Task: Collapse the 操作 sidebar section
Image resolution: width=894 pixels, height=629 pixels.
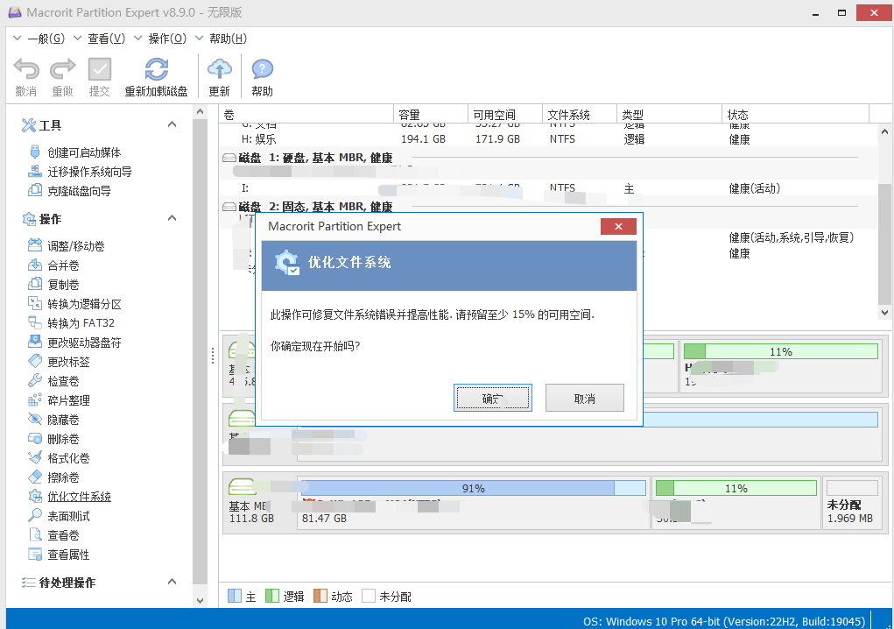Action: [172, 218]
